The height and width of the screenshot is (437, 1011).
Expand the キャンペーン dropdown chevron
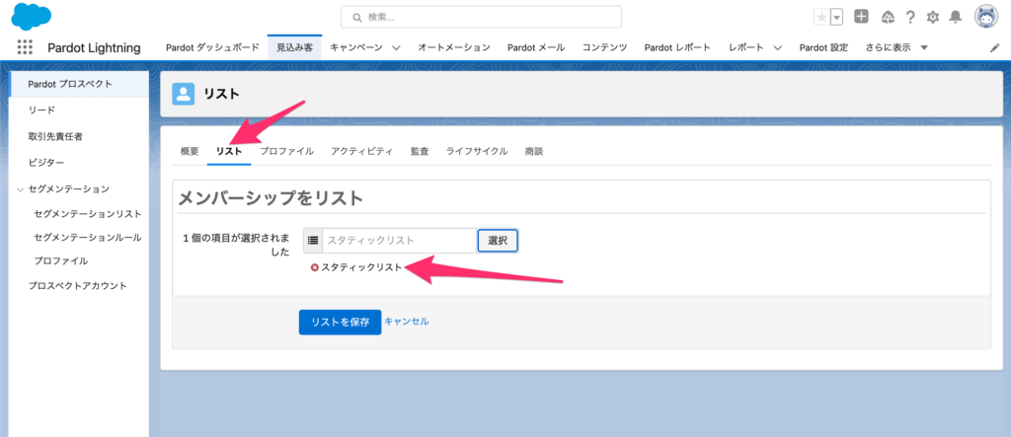396,47
